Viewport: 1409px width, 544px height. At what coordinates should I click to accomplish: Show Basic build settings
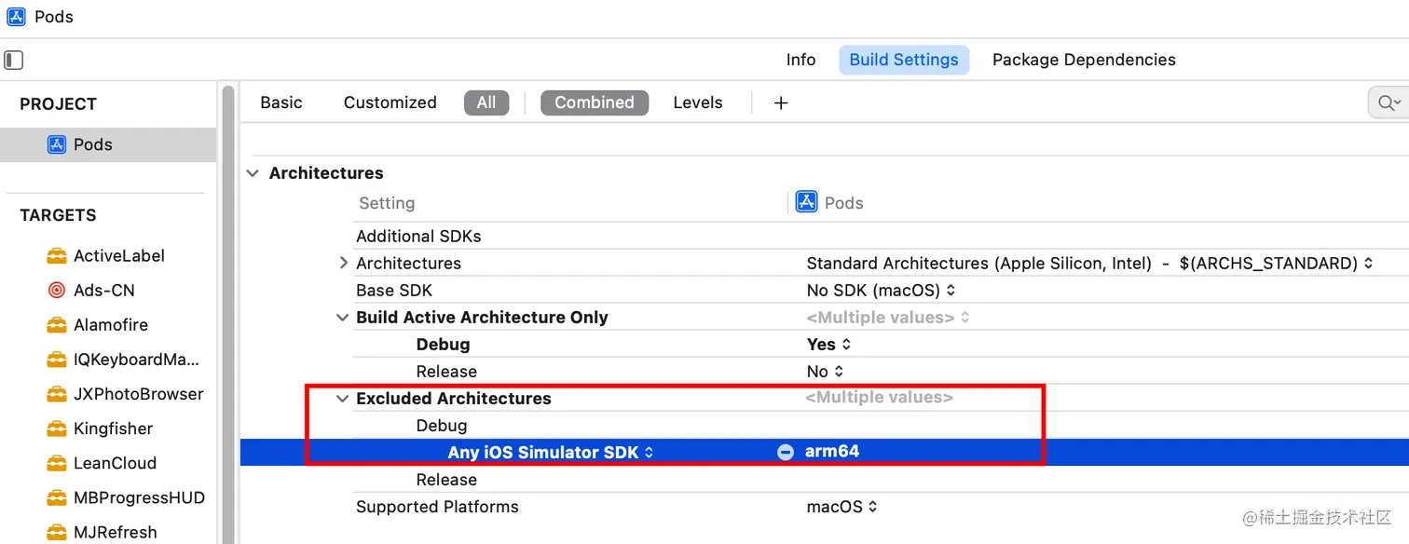coord(280,102)
